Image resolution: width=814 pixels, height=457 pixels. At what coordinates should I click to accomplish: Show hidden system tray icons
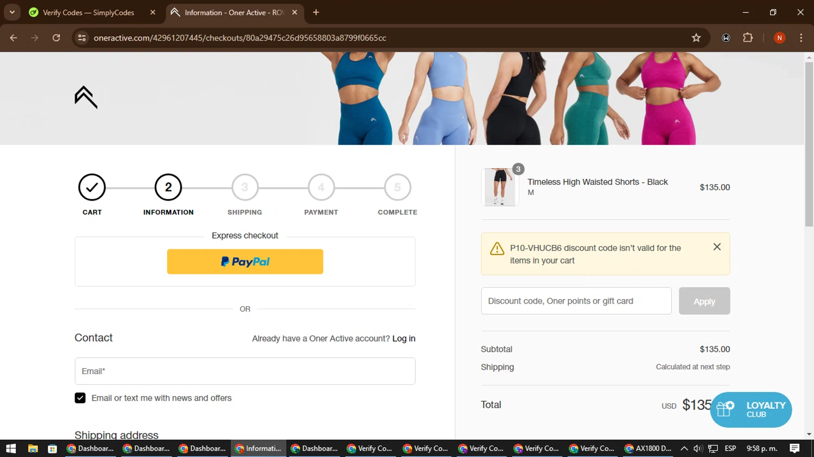tap(684, 449)
